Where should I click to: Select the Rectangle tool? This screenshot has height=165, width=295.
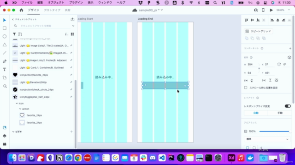pyautogui.click(x=5, y=28)
